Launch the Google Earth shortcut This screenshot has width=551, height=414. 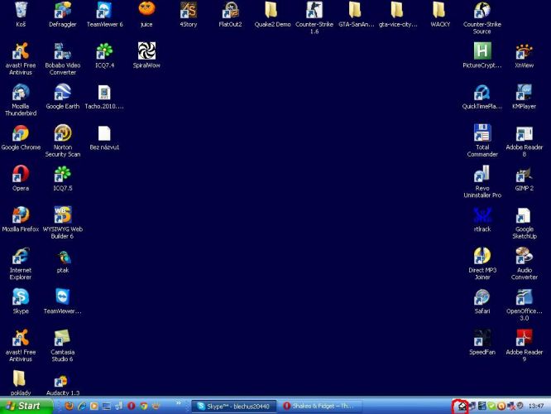(x=63, y=96)
